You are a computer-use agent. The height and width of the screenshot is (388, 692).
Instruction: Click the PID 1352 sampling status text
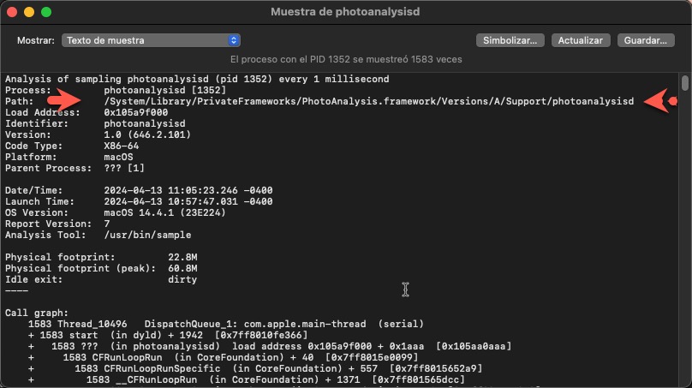point(346,60)
